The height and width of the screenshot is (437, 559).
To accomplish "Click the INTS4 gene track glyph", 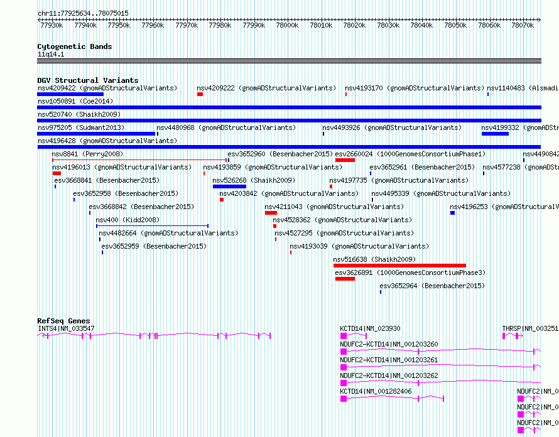I will 154,336.
